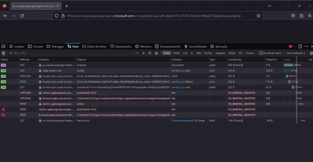This screenshot has width=313, height=162.
Task: Toggle responsive design mode icon
Action: 300,46
